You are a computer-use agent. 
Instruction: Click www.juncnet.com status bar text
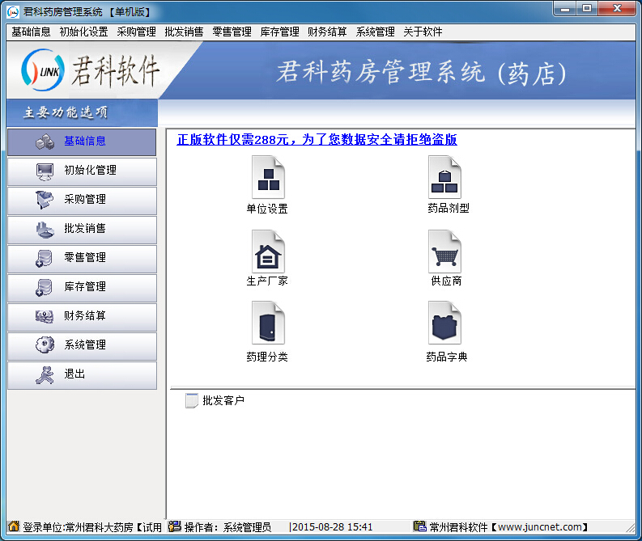(540, 527)
